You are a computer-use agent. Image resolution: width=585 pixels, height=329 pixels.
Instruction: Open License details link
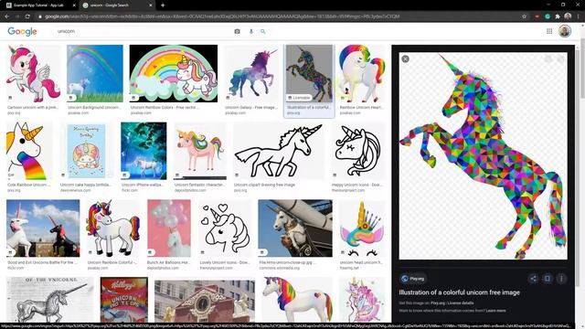click(461, 303)
